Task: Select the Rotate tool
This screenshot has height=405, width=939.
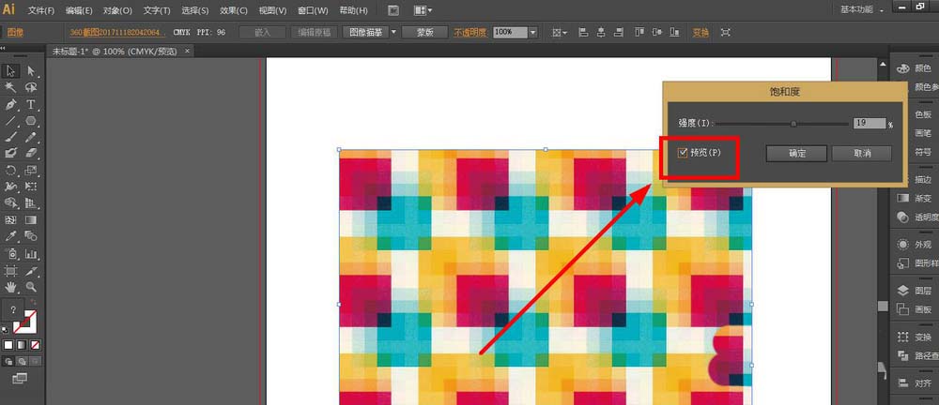Action: point(10,171)
